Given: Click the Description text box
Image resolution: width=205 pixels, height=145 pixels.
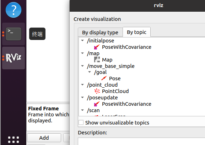Looking at the screenshot, I should (141, 141).
